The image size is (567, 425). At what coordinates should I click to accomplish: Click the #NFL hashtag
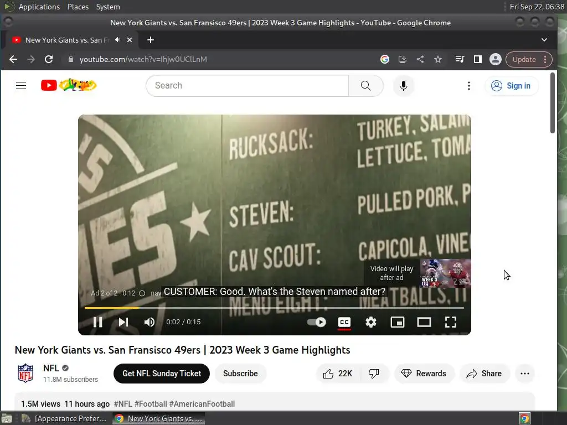pyautogui.click(x=123, y=403)
